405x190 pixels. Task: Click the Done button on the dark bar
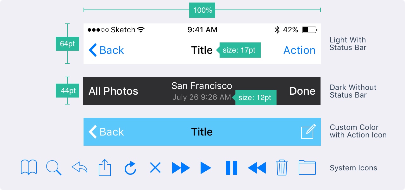[x=302, y=91]
